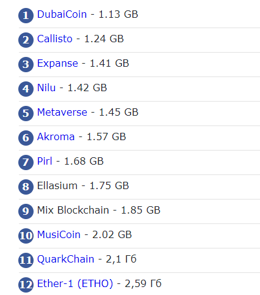Select the number 3 list badge
The height and width of the screenshot is (295, 260).
(26, 64)
